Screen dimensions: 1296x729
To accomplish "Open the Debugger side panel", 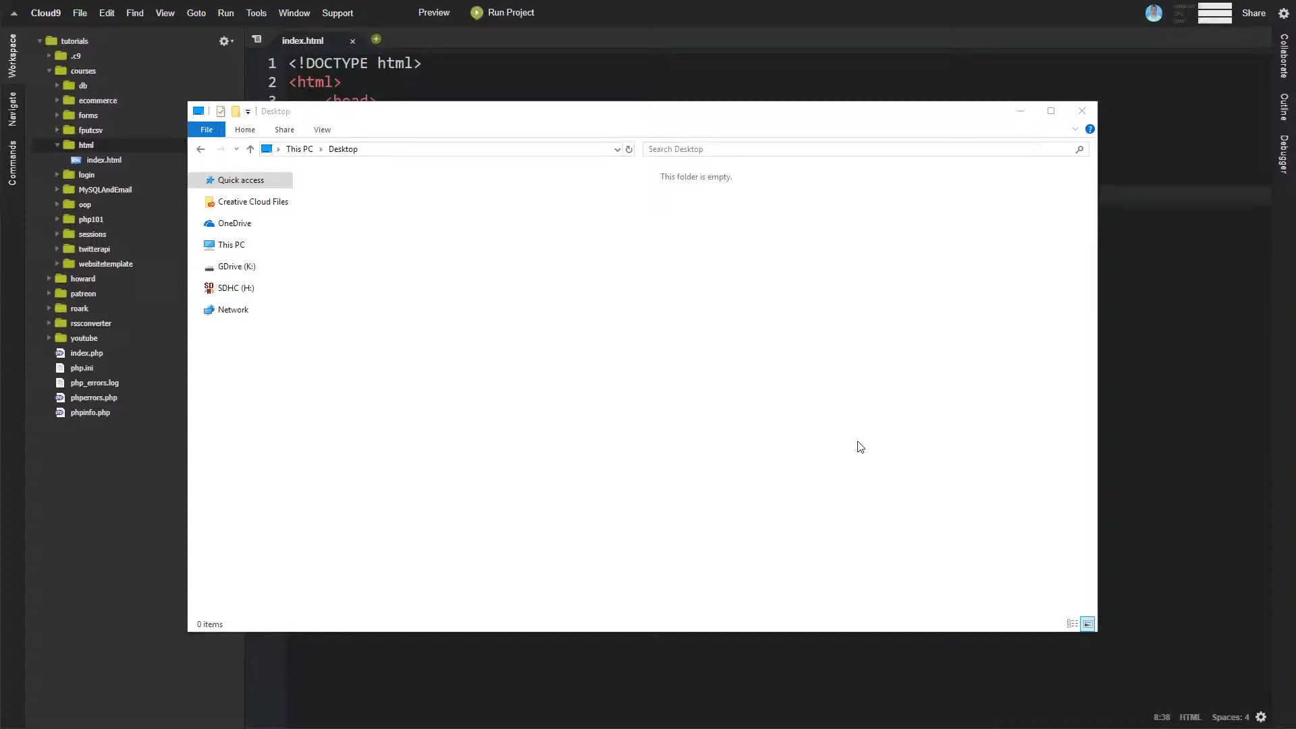I will [x=1284, y=155].
